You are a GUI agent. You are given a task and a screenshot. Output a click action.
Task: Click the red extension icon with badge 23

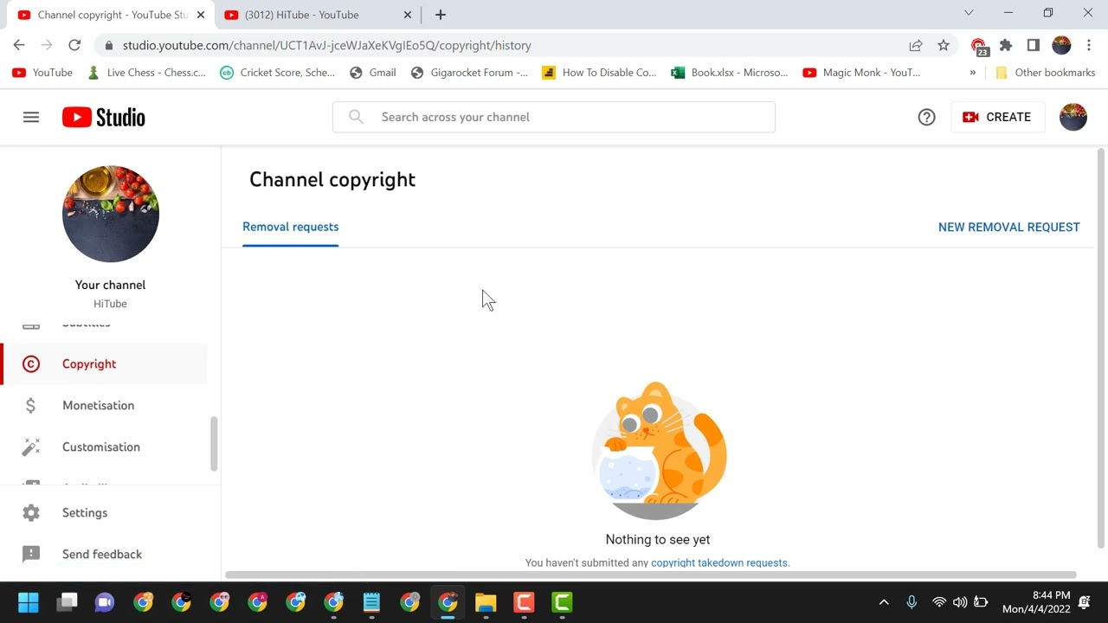click(979, 47)
